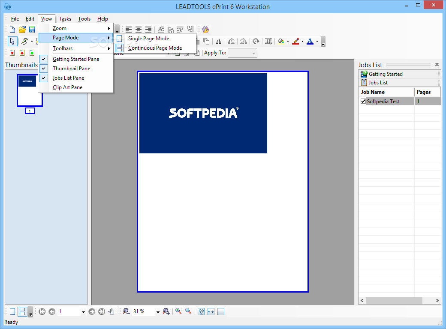Open the 31 % zoom dropdown

(158, 312)
